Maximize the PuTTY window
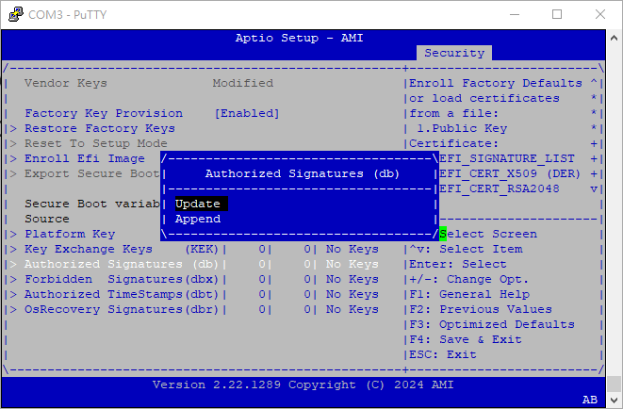The image size is (623, 409). pyautogui.click(x=557, y=14)
